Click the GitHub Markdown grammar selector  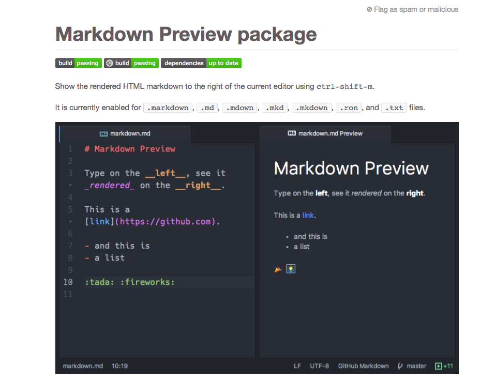[x=364, y=366]
